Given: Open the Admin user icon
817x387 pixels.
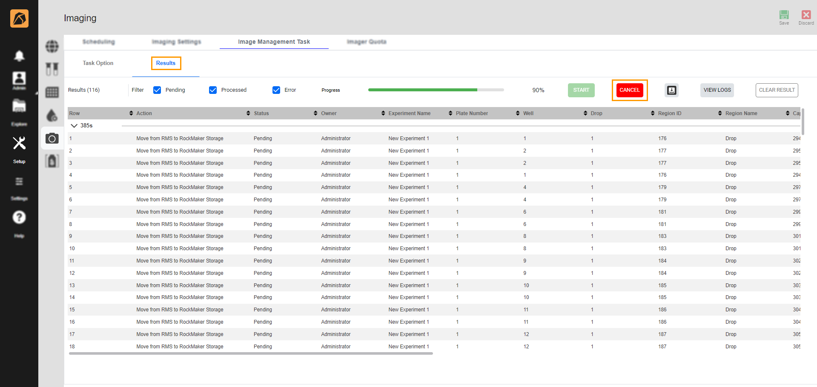Looking at the screenshot, I should (x=19, y=78).
